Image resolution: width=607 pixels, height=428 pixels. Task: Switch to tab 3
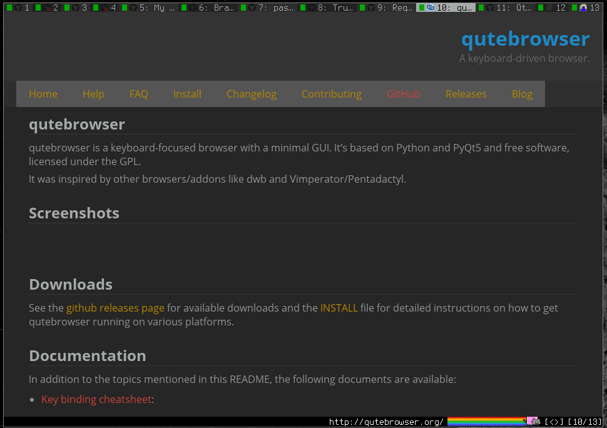[x=75, y=8]
